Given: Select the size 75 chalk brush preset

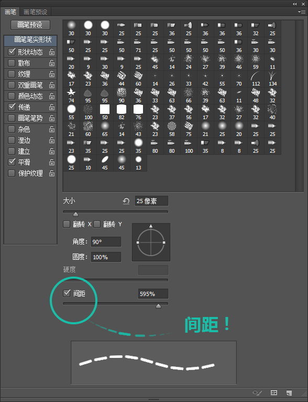Looking at the screenshot, I should [x=189, y=130].
